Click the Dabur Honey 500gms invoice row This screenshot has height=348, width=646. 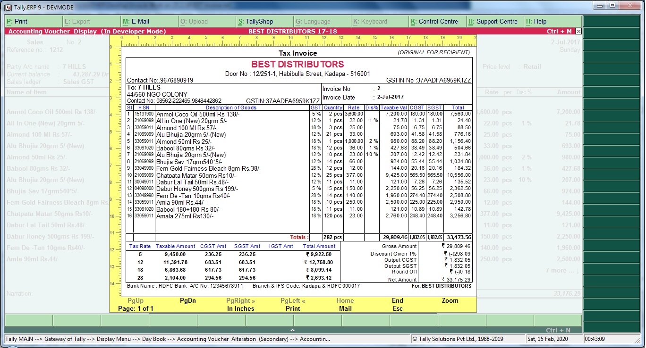pos(299,189)
